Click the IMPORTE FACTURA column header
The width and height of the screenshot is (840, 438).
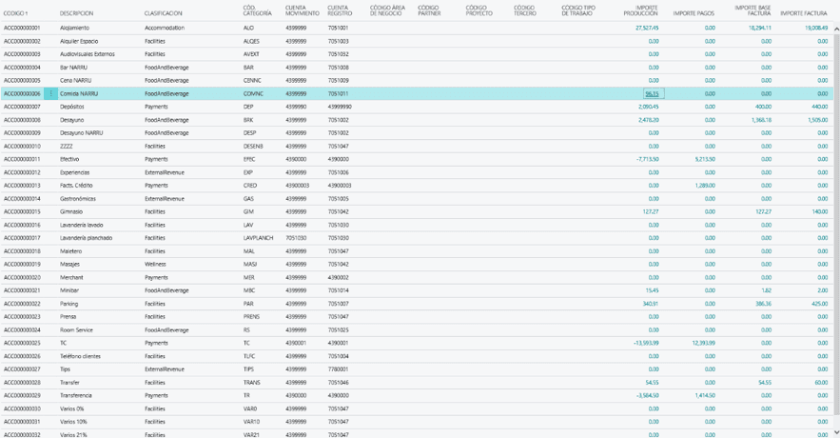tap(803, 13)
